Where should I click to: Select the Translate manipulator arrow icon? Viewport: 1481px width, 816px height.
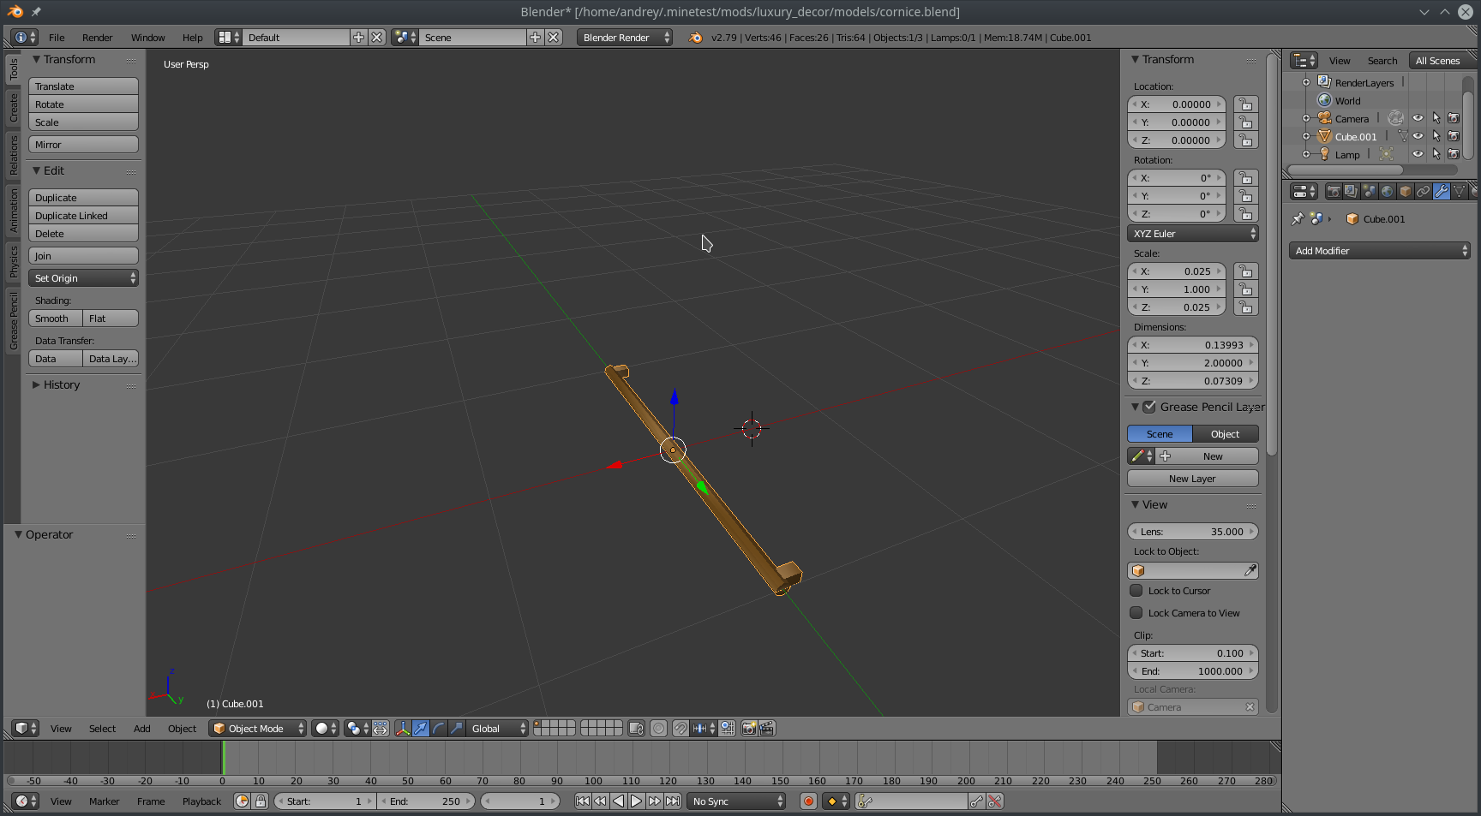tap(421, 729)
